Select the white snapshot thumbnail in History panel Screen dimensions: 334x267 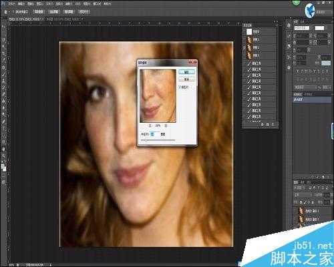point(249,32)
